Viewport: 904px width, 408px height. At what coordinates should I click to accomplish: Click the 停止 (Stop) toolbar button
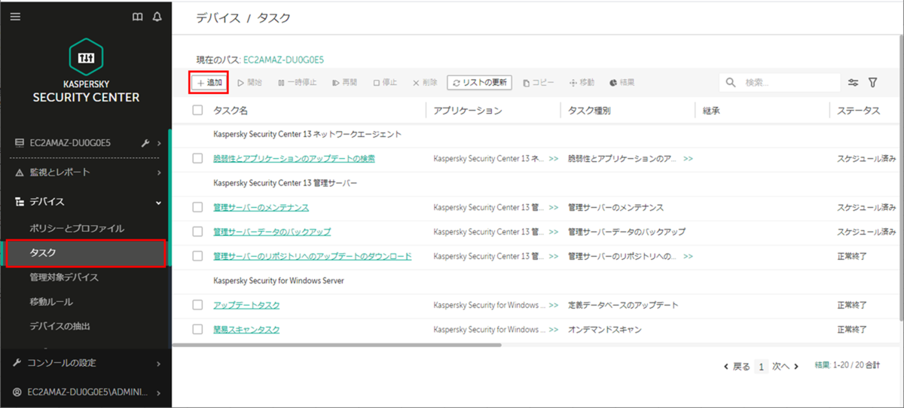coord(385,82)
